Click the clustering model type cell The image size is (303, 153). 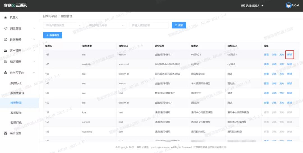(x=87, y=132)
